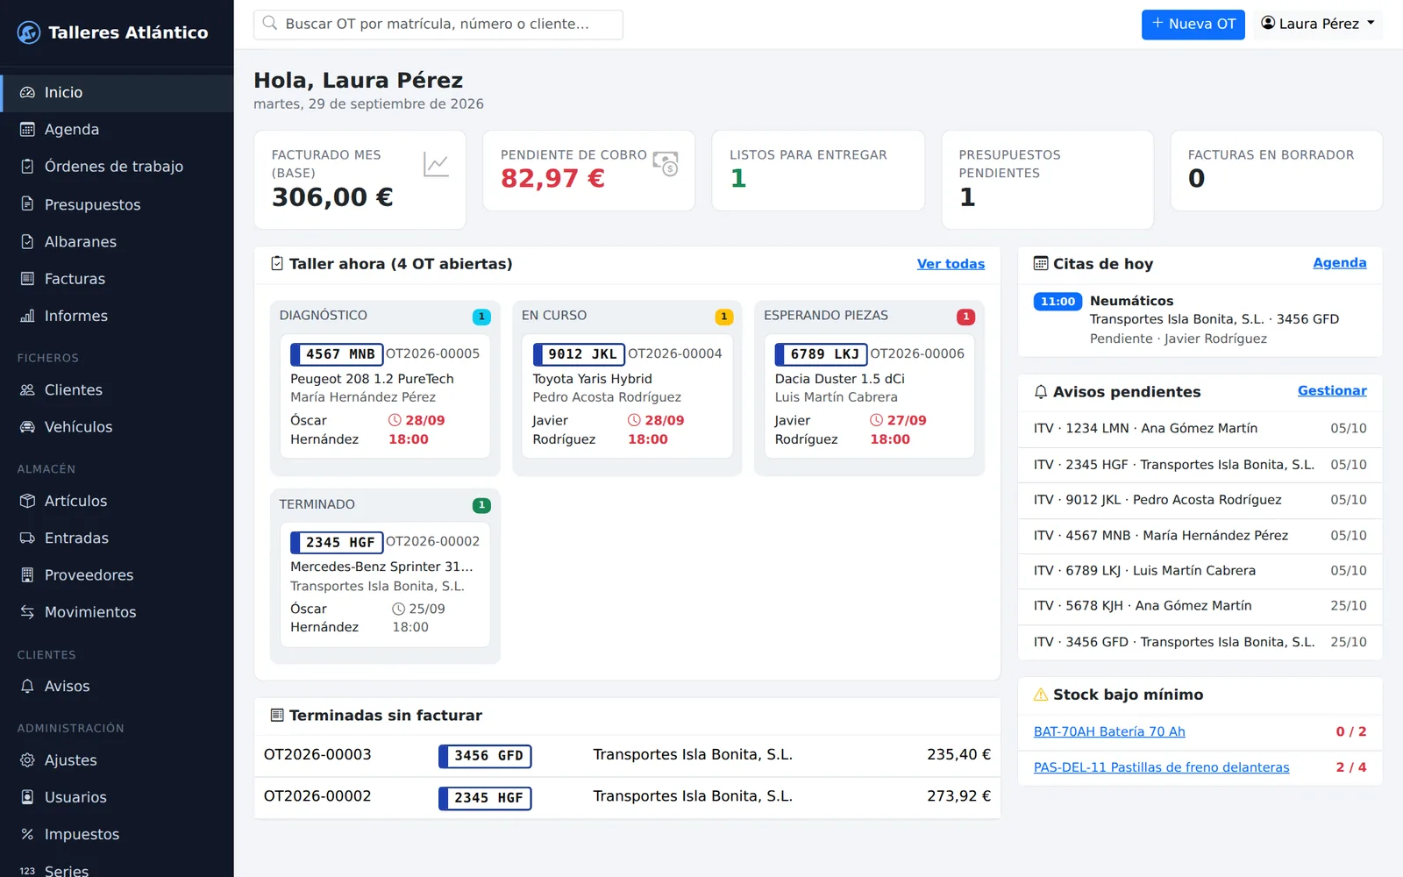Viewport: 1403px width, 877px height.
Task: Open the Listos para entregar card
Action: coord(818,171)
